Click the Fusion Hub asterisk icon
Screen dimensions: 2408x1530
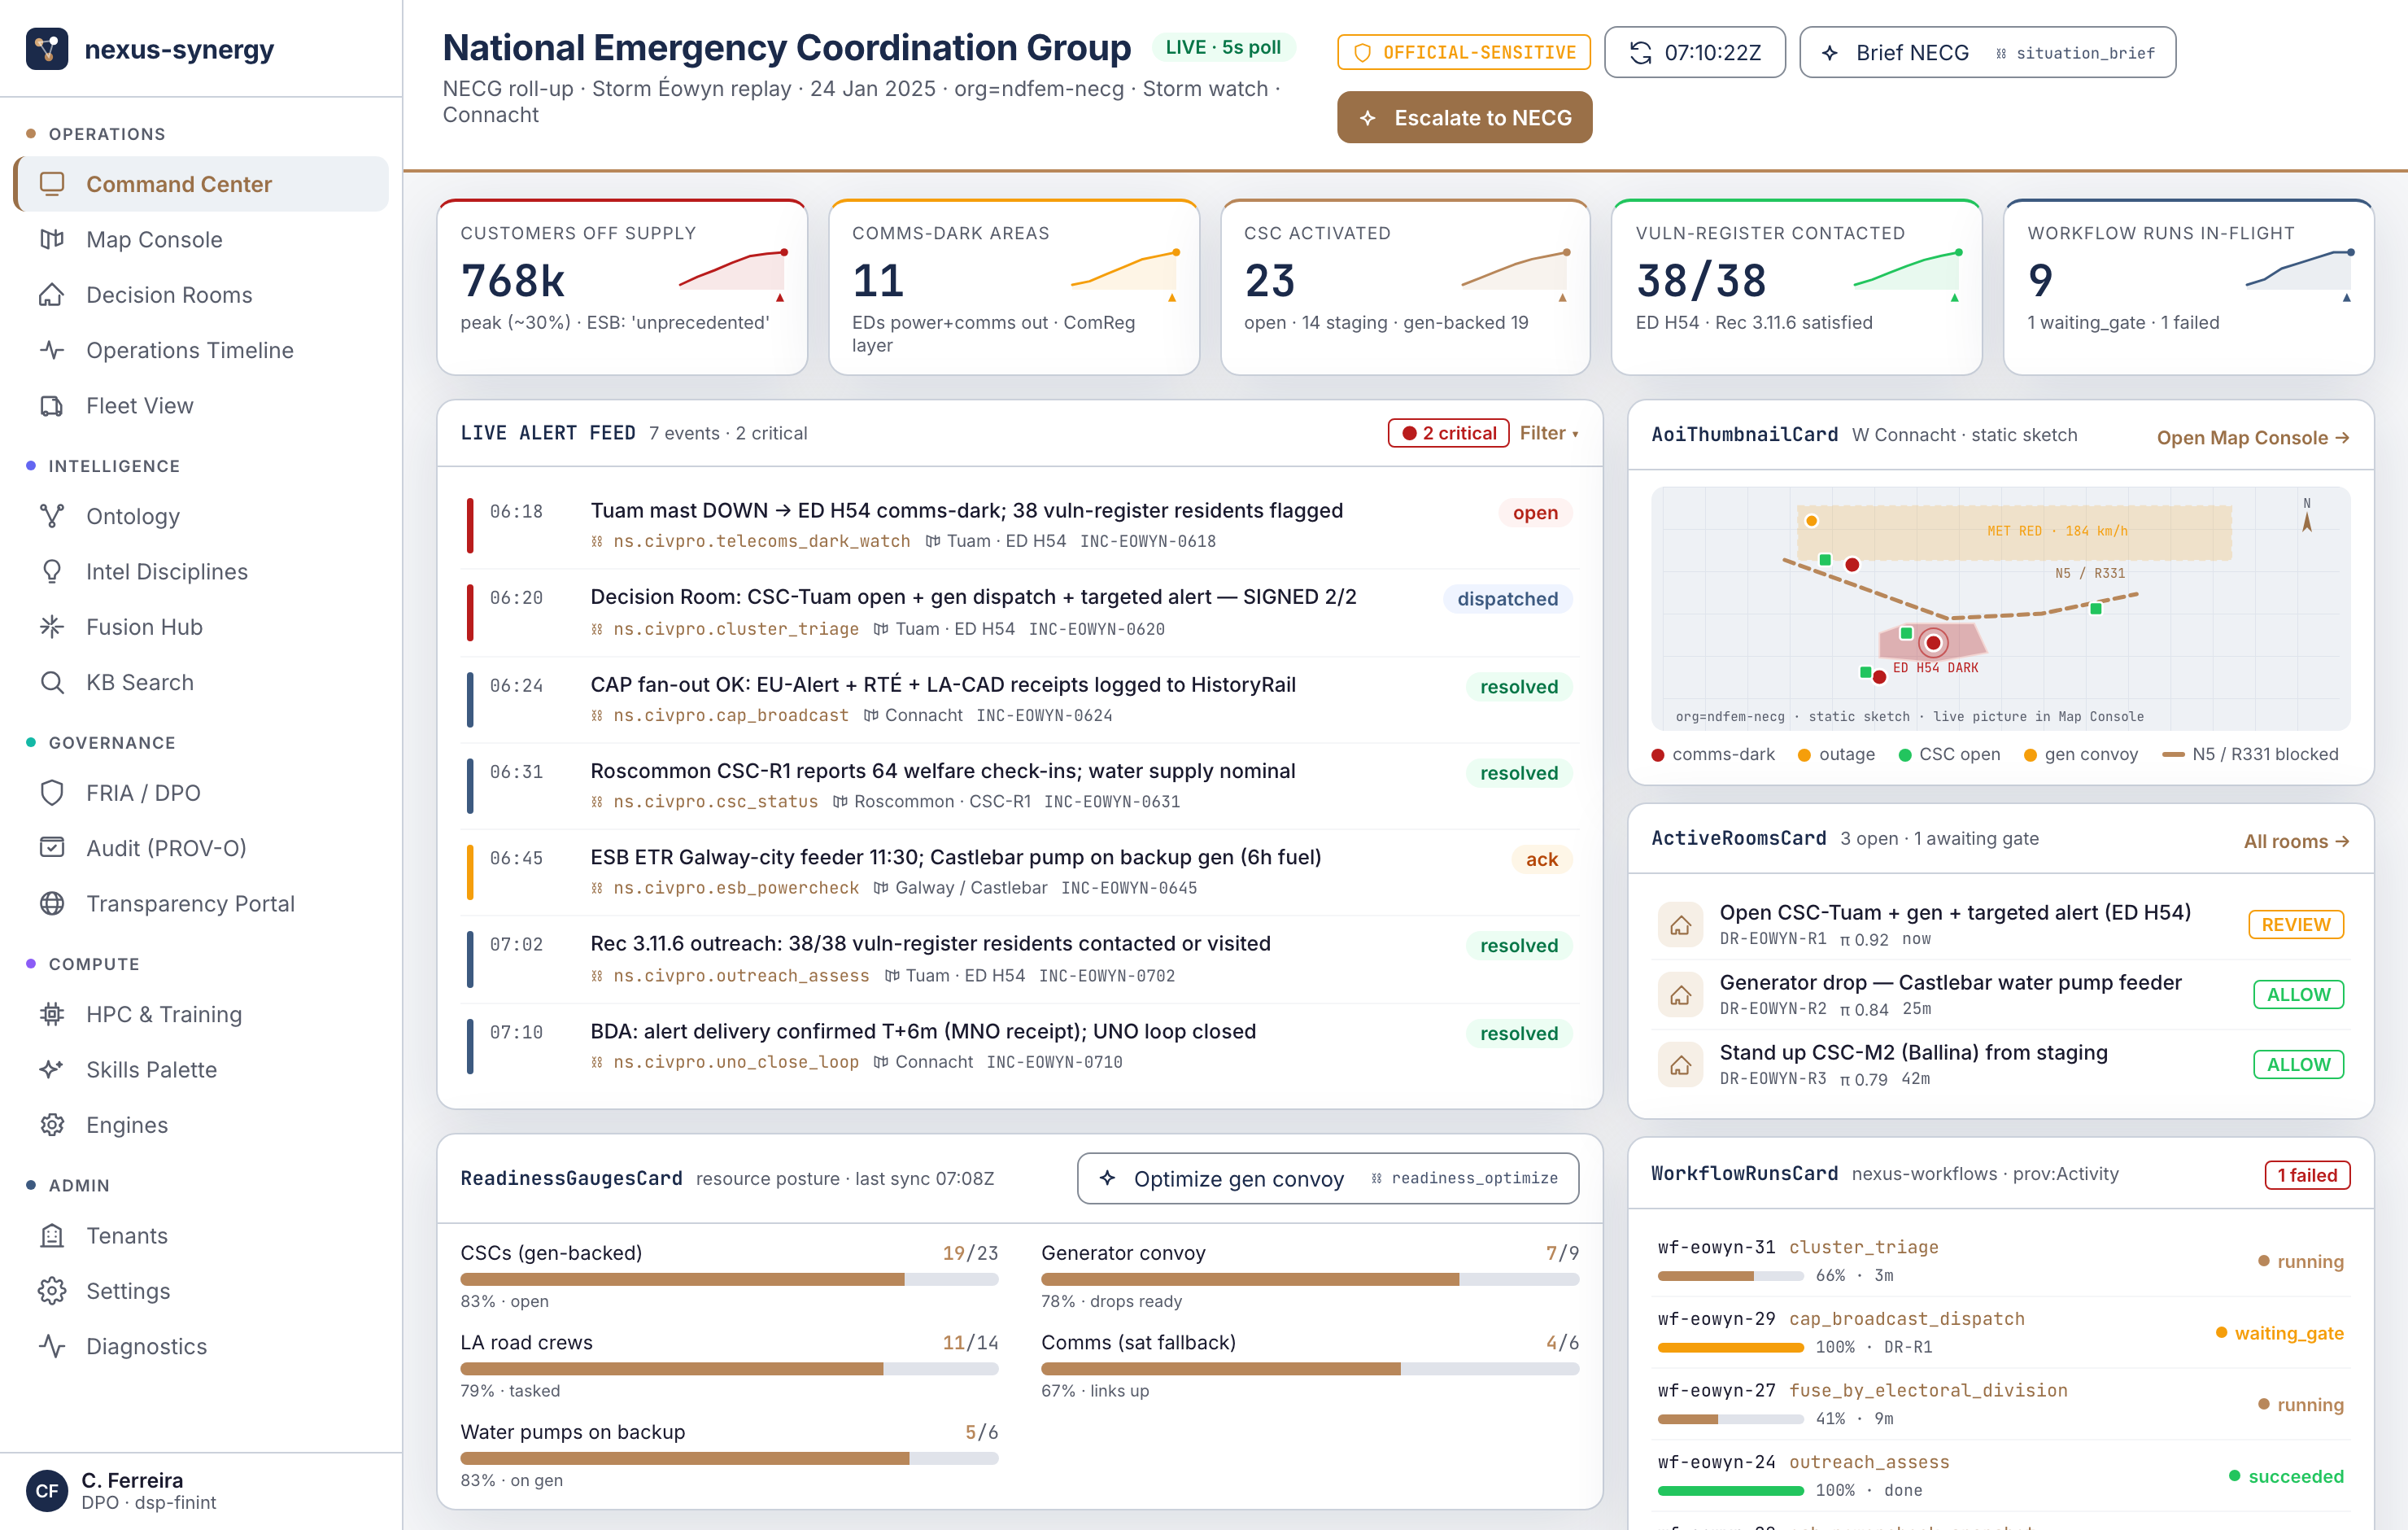(52, 627)
